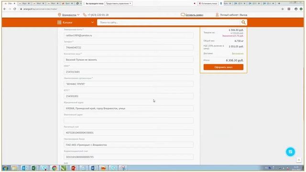306x172 pixels.
Task: Click the green app icon after Chrome on taskbar
Action: point(64,168)
